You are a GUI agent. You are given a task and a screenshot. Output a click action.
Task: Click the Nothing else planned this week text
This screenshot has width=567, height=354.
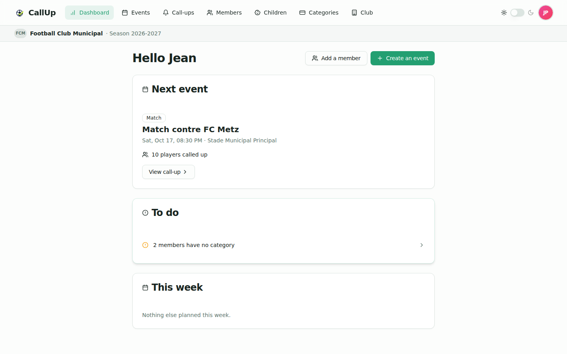[186, 315]
